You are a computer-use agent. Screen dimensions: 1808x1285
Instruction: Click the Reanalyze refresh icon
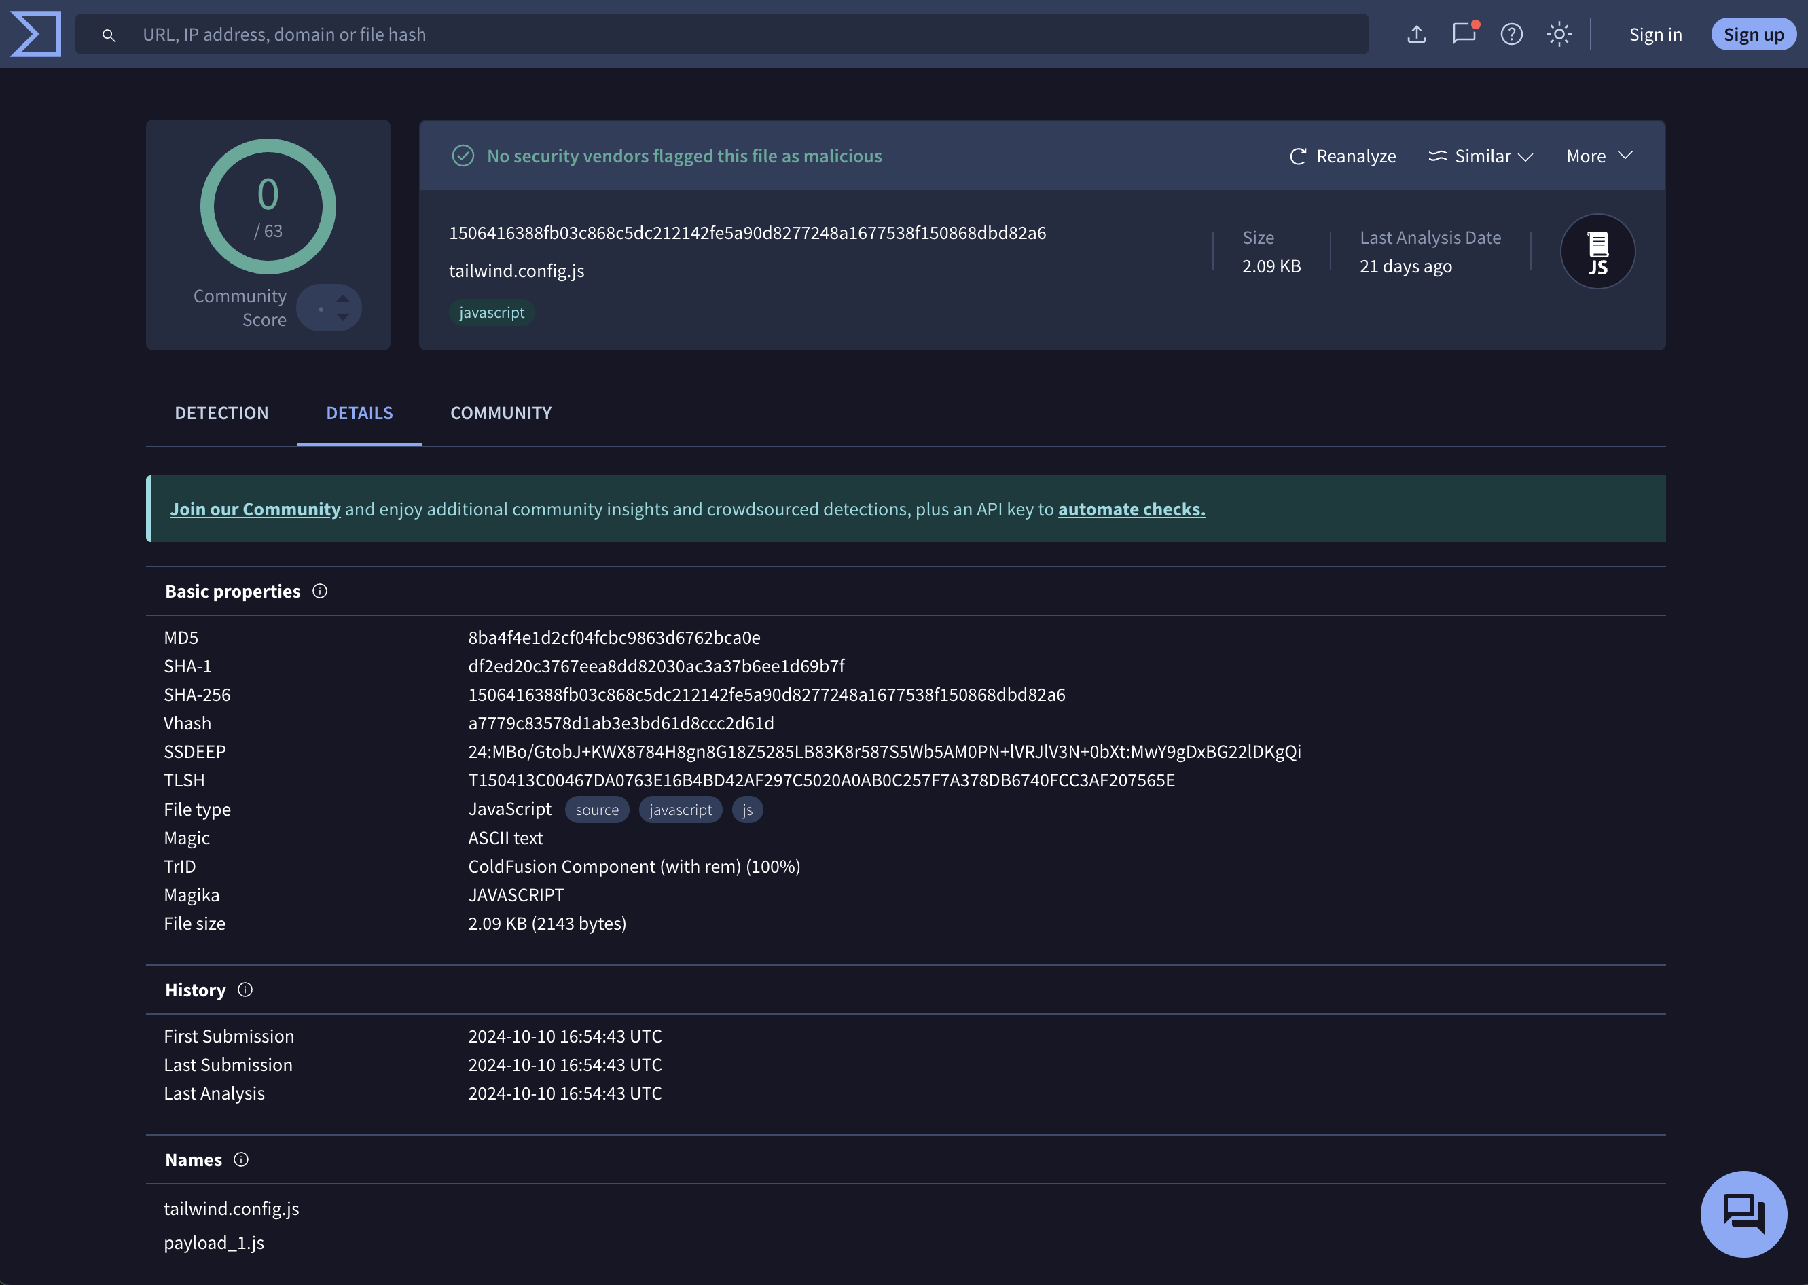[x=1298, y=157]
